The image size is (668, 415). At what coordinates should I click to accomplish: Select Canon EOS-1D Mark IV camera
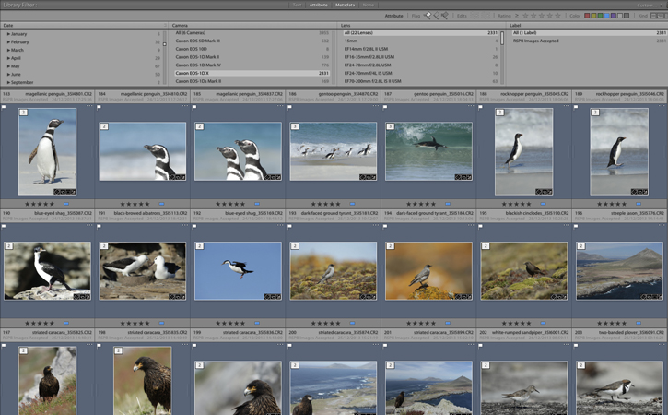coord(198,65)
